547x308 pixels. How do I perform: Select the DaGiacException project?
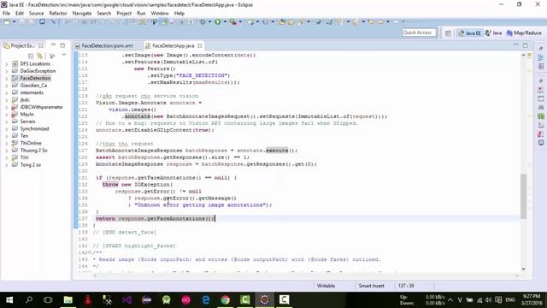[x=38, y=71]
